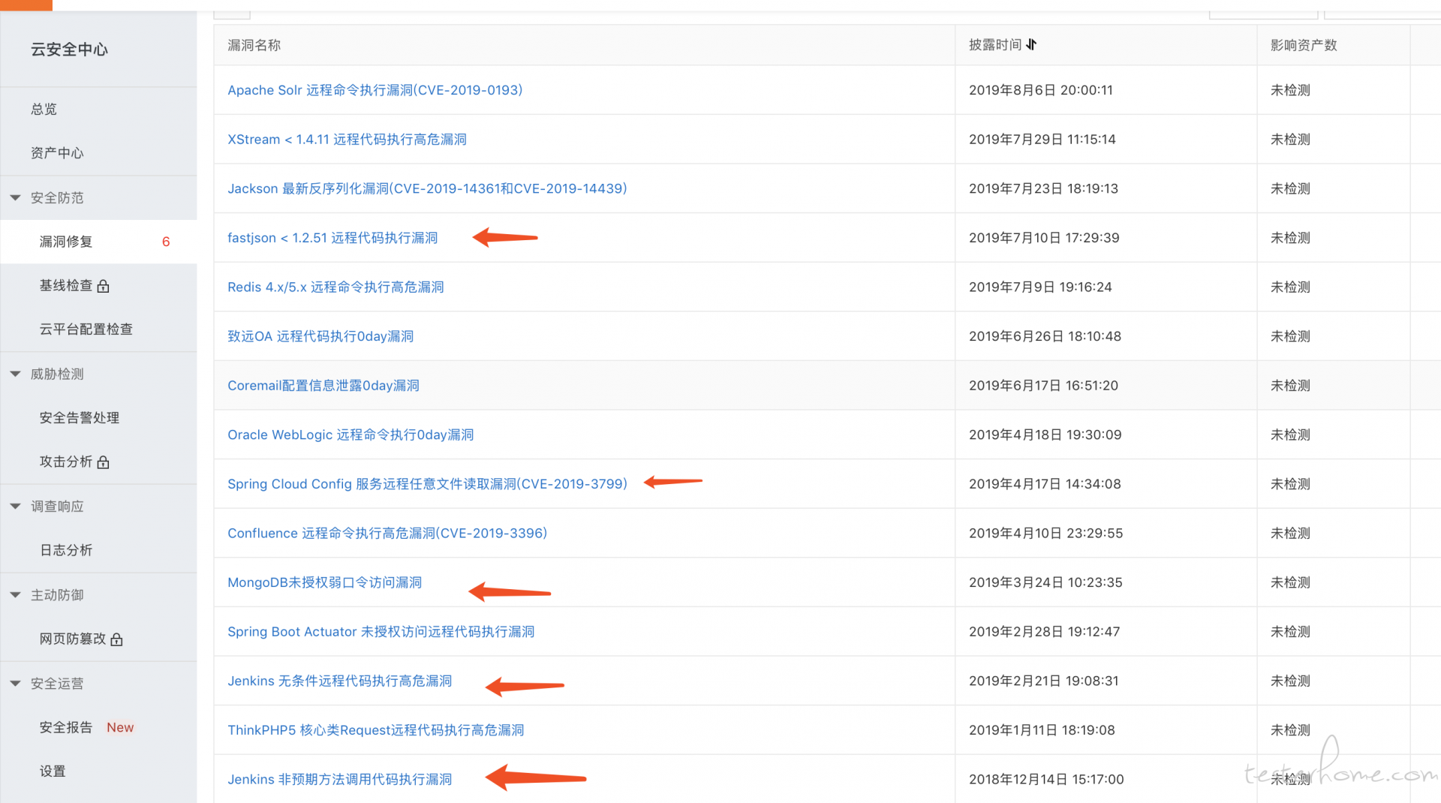
Task: Open Apache Solr CVE-2019-0193 vulnerability link
Action: pos(375,90)
